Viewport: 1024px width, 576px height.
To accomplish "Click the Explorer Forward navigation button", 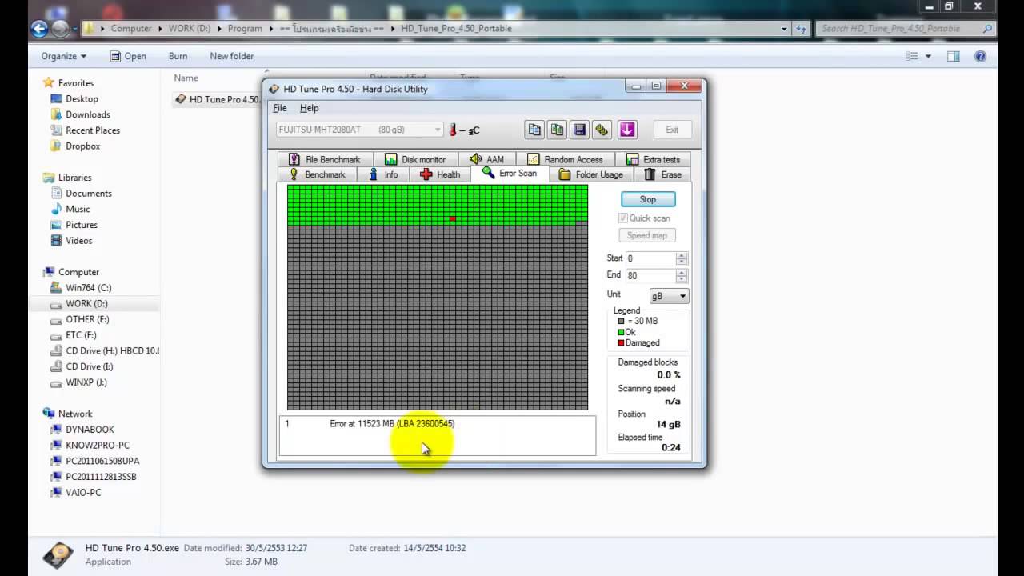I will pos(61,29).
